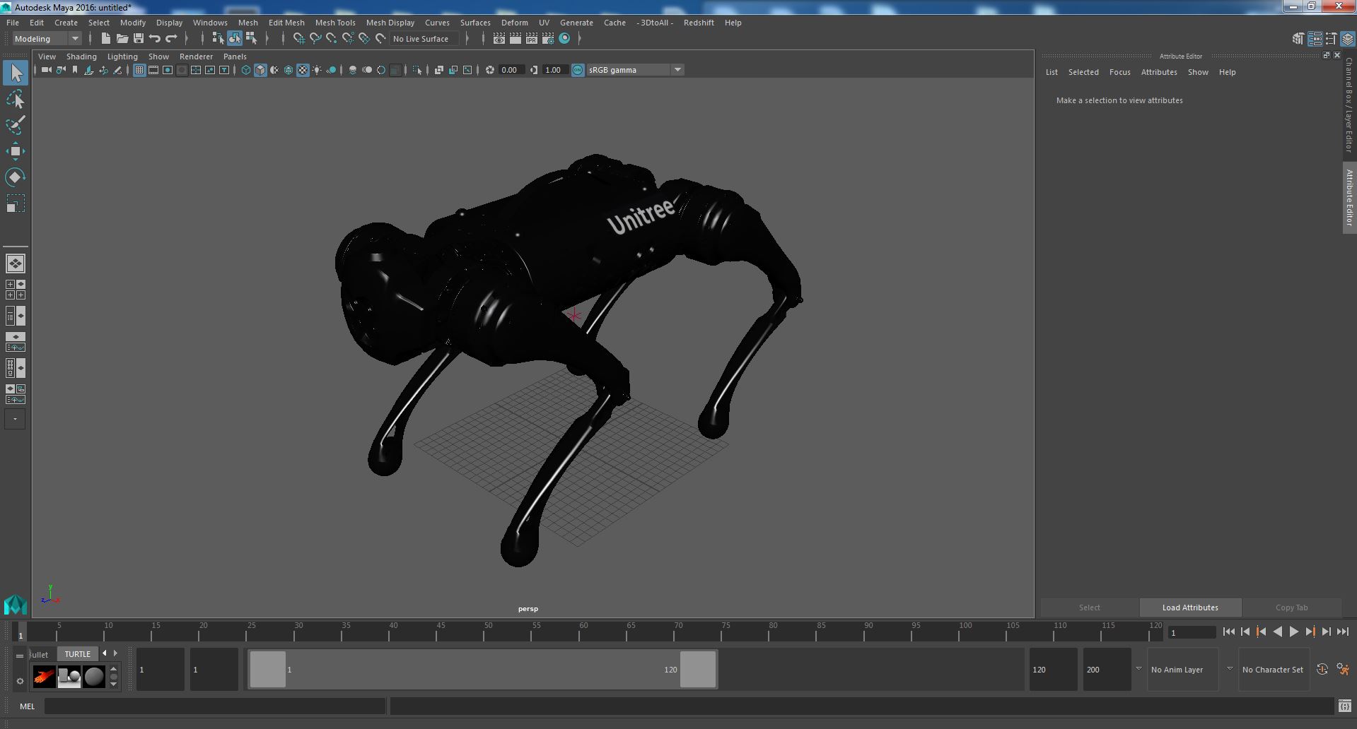Open Render Settings
Image resolution: width=1357 pixels, height=729 pixels.
(x=548, y=38)
